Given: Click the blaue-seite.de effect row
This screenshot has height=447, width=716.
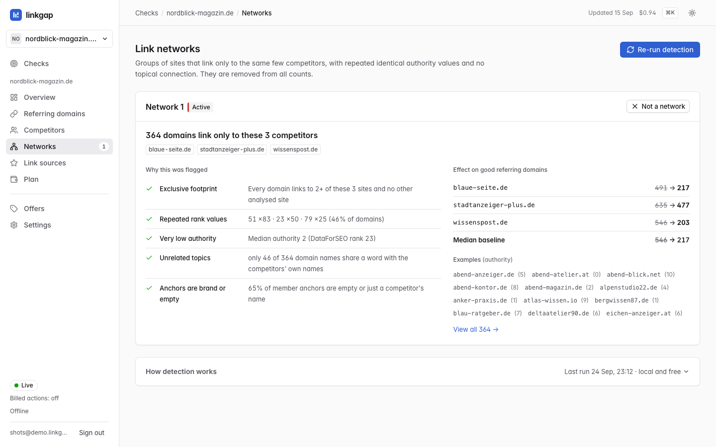Looking at the screenshot, I should click(571, 188).
